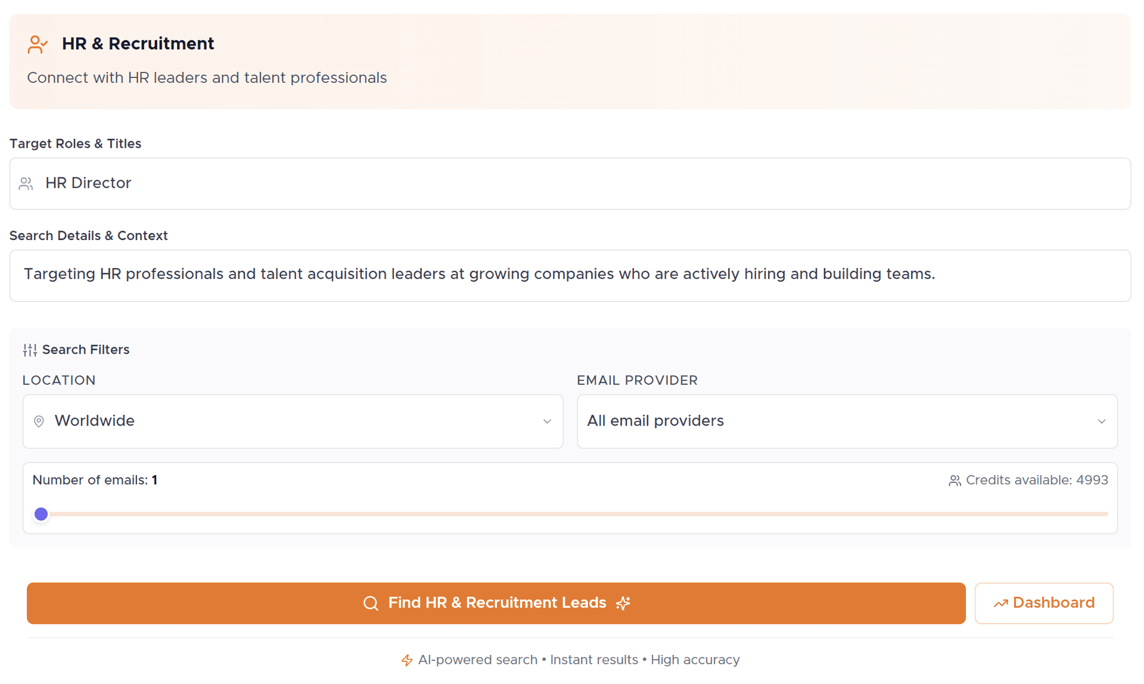Click the sparkle icon on the leads button
The height and width of the screenshot is (684, 1144).
pos(623,603)
